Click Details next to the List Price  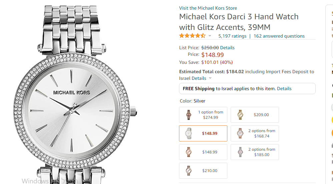point(227,48)
